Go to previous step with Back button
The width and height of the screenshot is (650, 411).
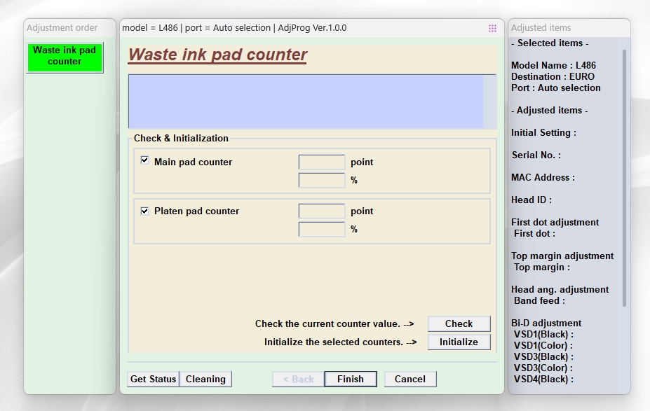click(x=298, y=379)
